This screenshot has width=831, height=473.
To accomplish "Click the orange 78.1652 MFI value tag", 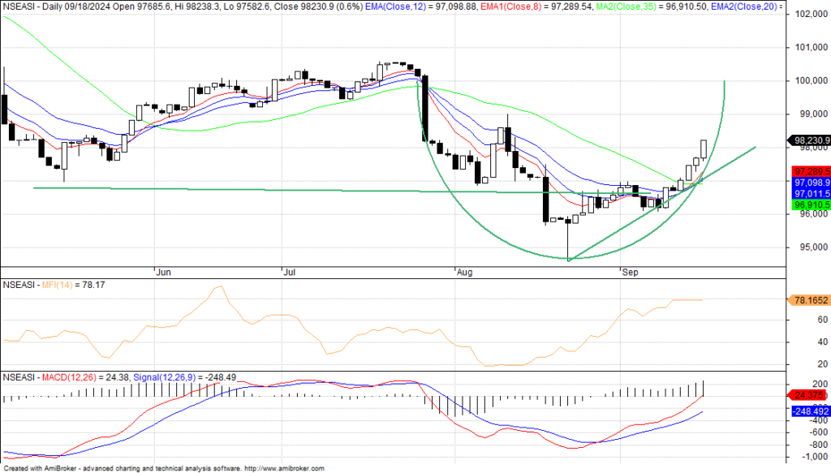I will pyautogui.click(x=808, y=300).
